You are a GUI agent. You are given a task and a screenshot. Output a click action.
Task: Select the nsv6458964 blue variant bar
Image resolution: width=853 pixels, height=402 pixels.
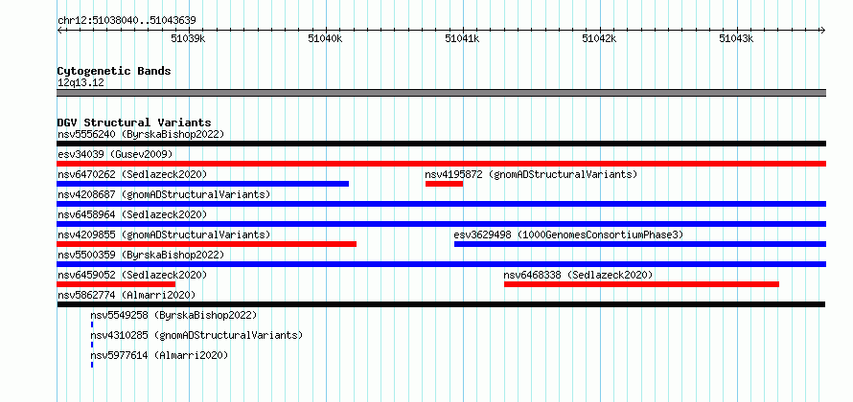point(441,224)
